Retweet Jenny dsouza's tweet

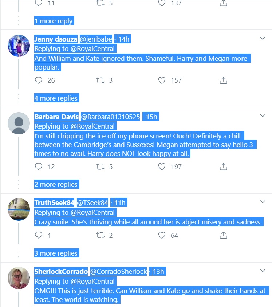pos(100,80)
